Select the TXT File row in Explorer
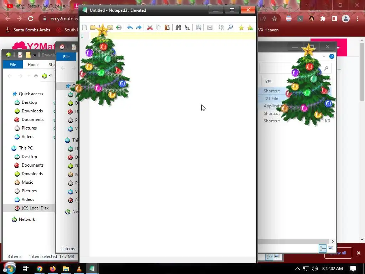Image resolution: width=365 pixels, height=274 pixels. point(271,98)
